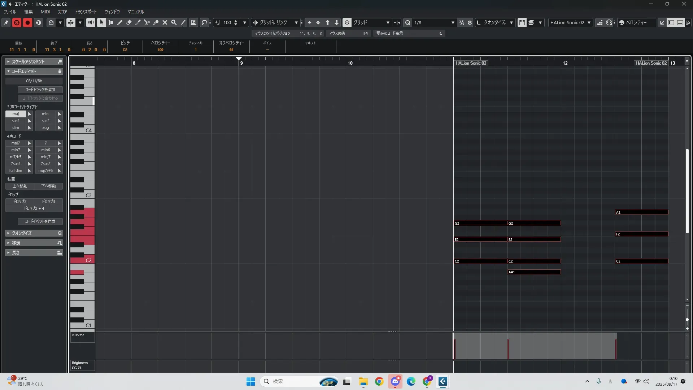Click the vertical zoom slider handle

click(687, 320)
